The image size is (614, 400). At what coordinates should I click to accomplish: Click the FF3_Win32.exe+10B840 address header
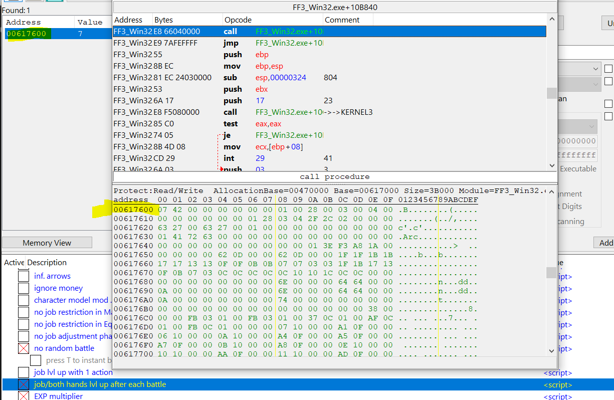(x=335, y=8)
